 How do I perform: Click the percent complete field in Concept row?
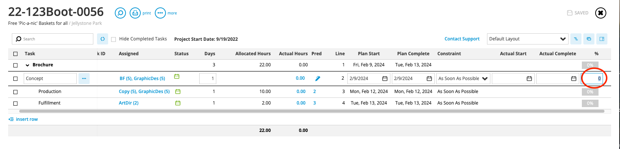click(x=592, y=79)
